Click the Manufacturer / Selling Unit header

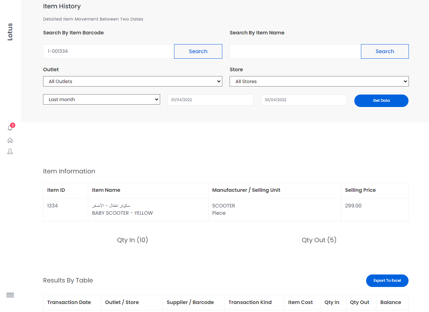coord(246,190)
